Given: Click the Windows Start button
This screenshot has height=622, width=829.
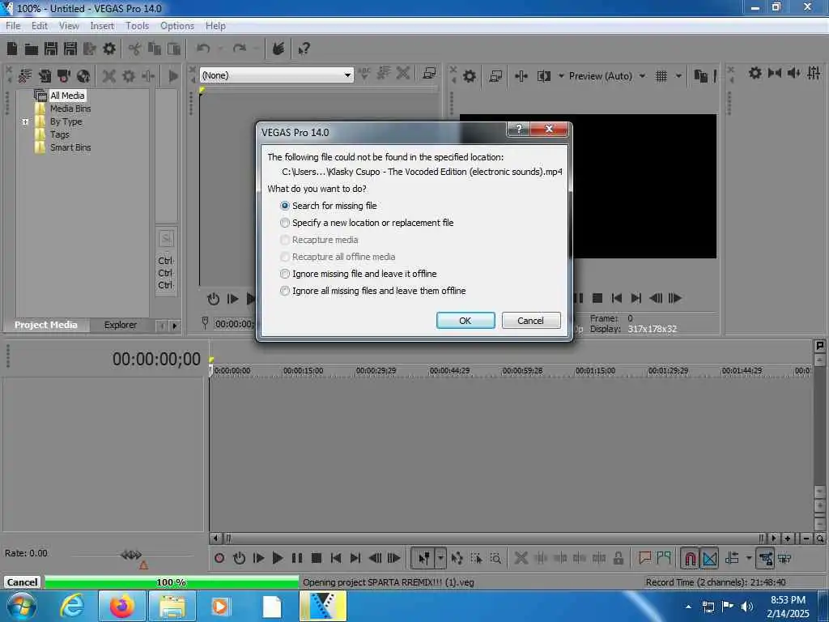Looking at the screenshot, I should 22,606.
